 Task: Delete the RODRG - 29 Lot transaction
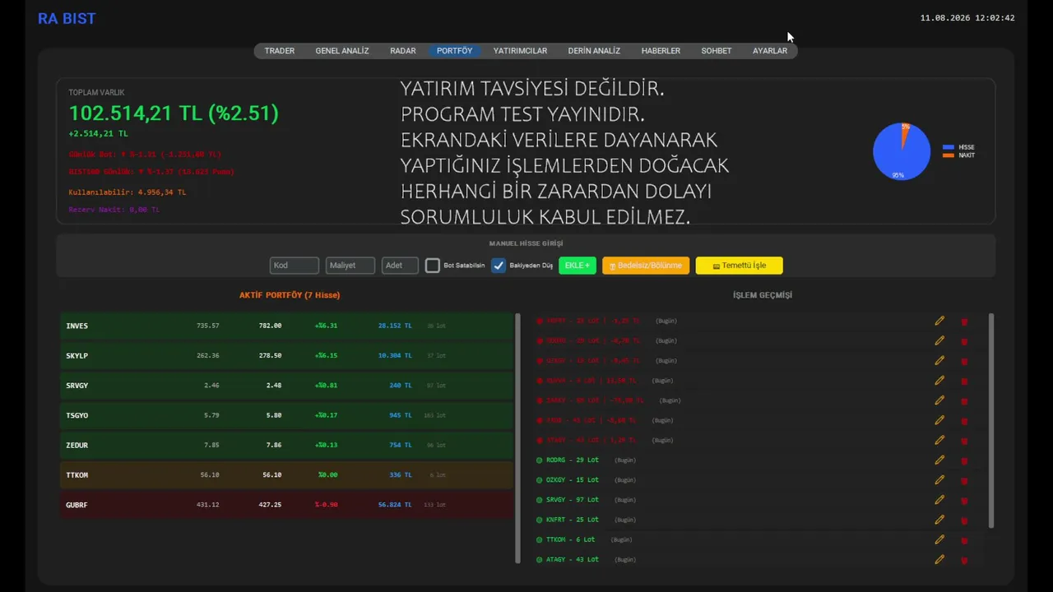[x=964, y=460]
